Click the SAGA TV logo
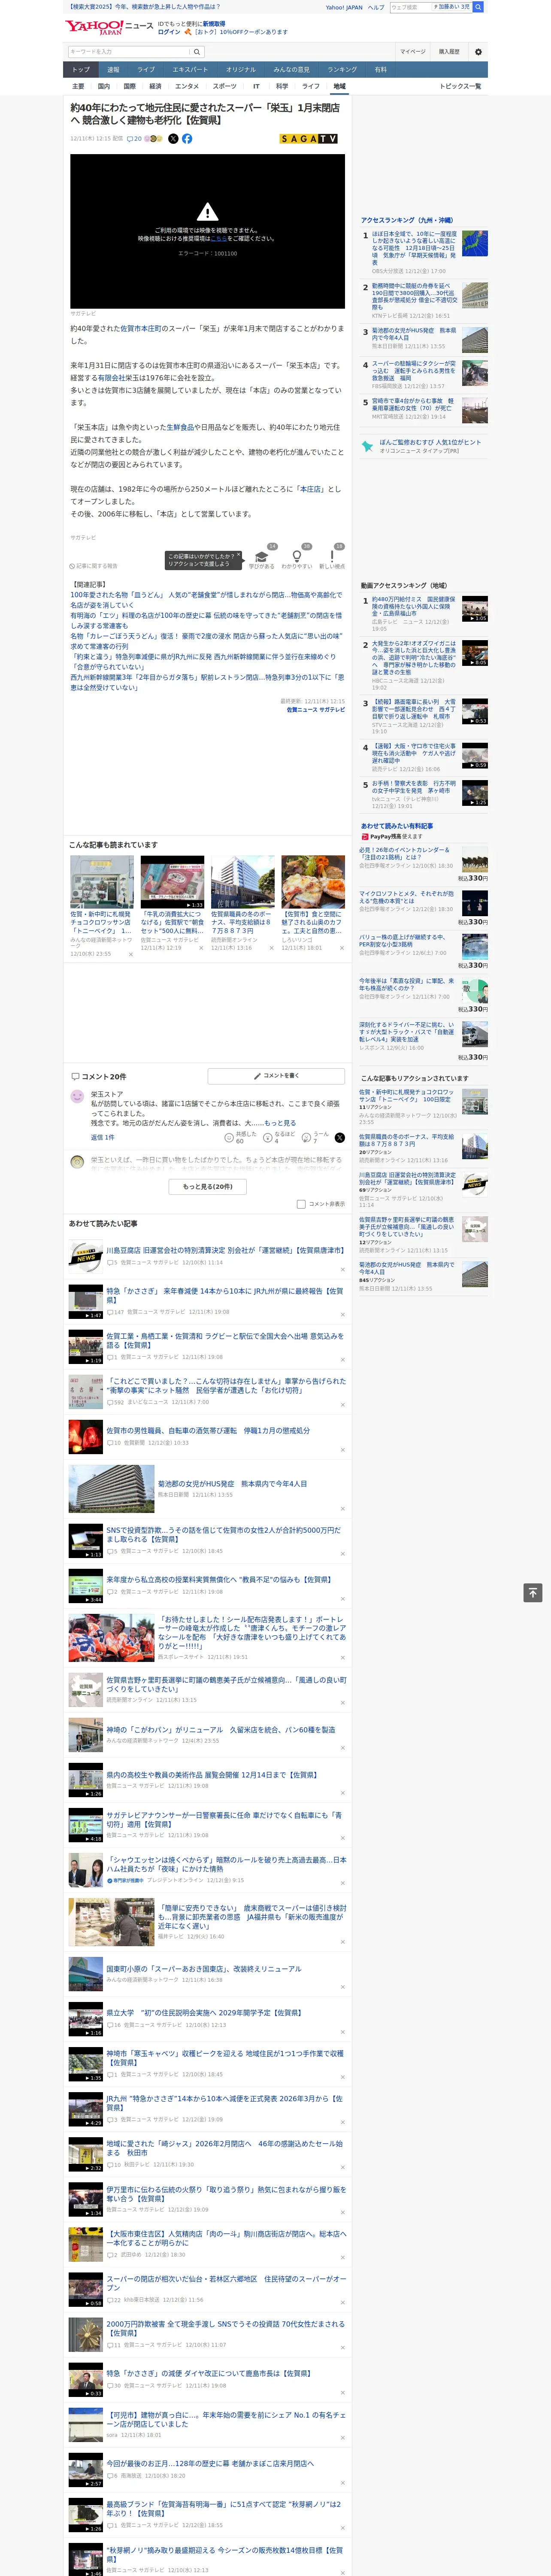Screen dimensions: 551x2576 point(309,139)
